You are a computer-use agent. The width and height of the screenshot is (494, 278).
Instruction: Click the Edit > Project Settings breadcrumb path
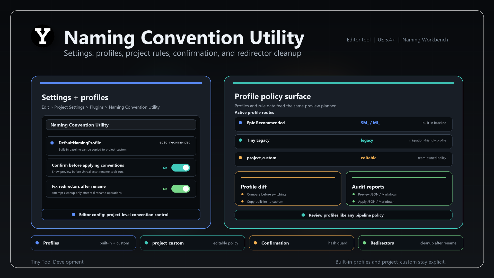click(x=101, y=107)
